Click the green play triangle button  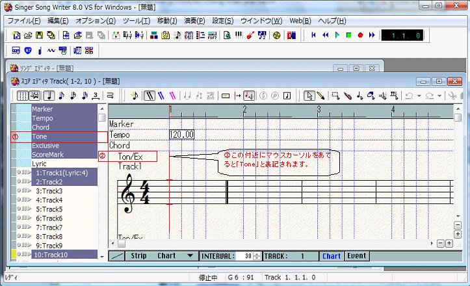click(337, 35)
